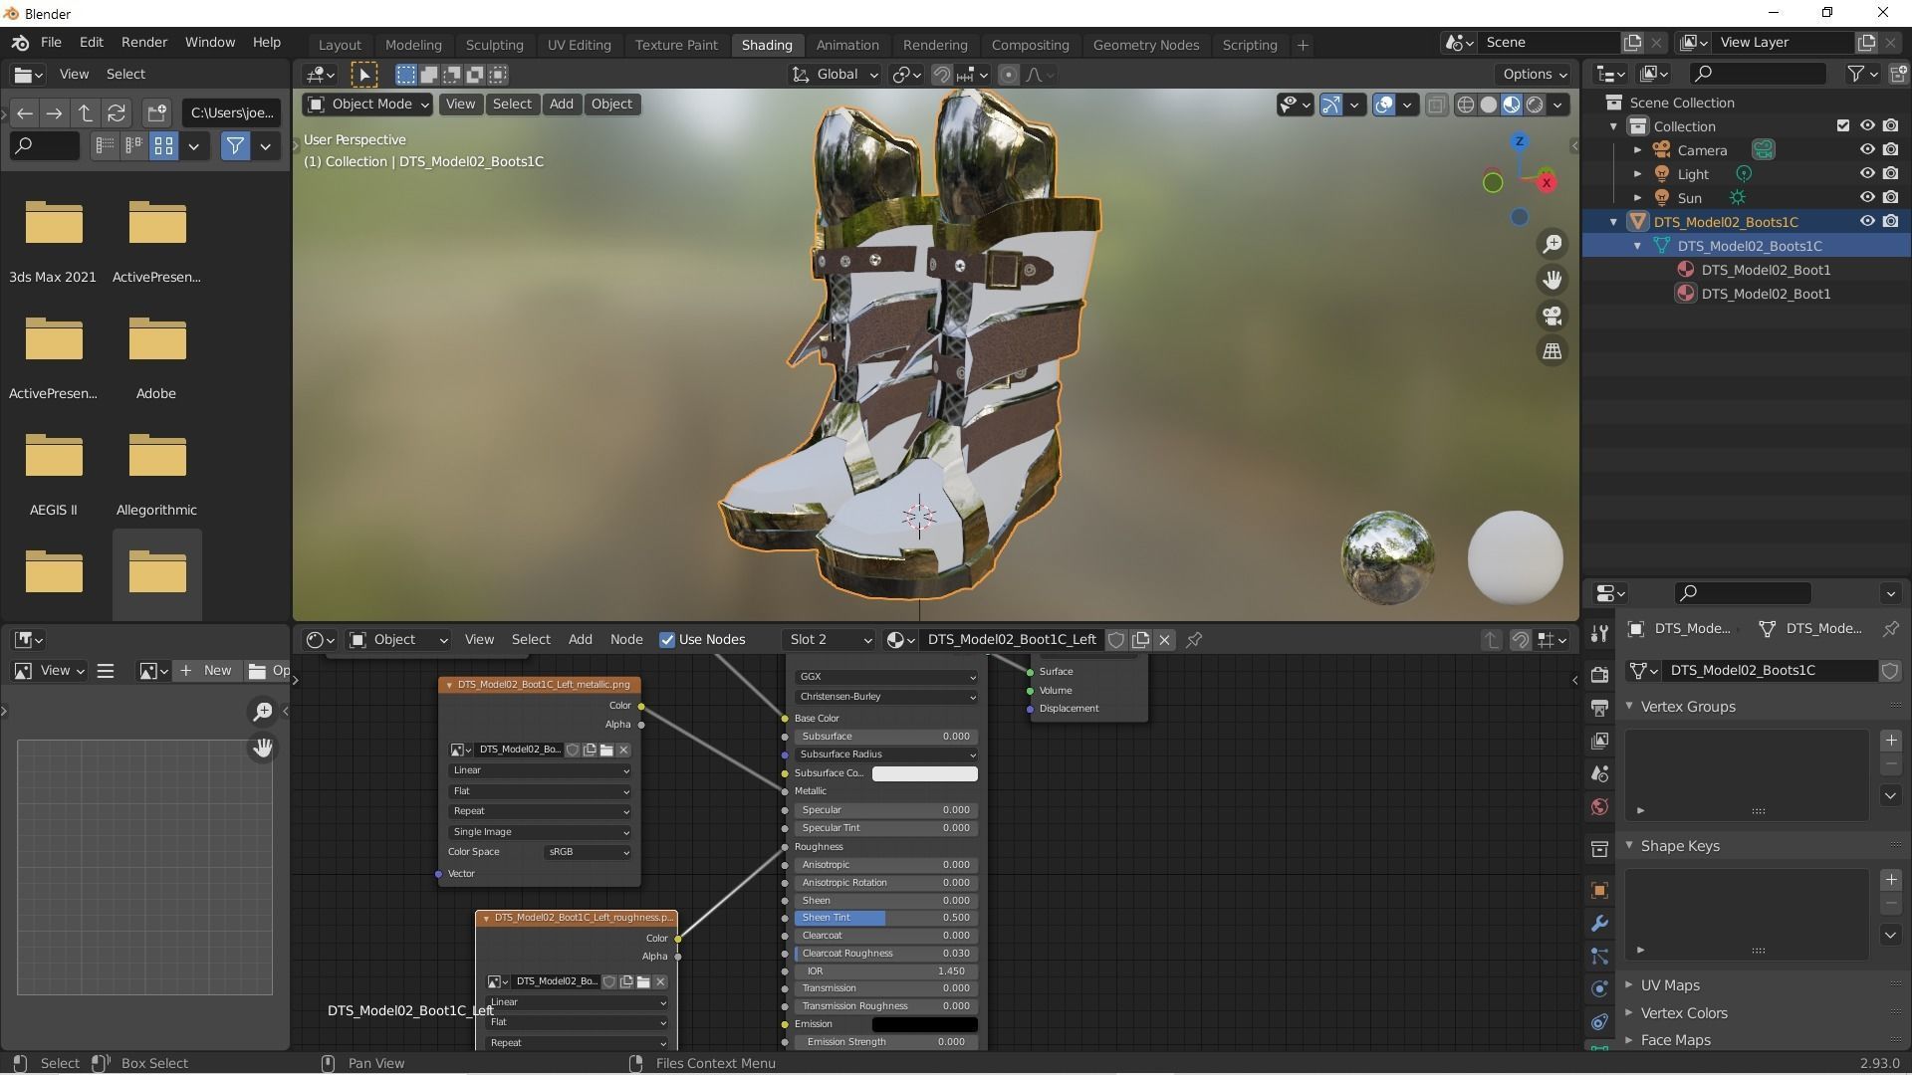
Task: Open sRGB color space dropdown
Action: 589,853
